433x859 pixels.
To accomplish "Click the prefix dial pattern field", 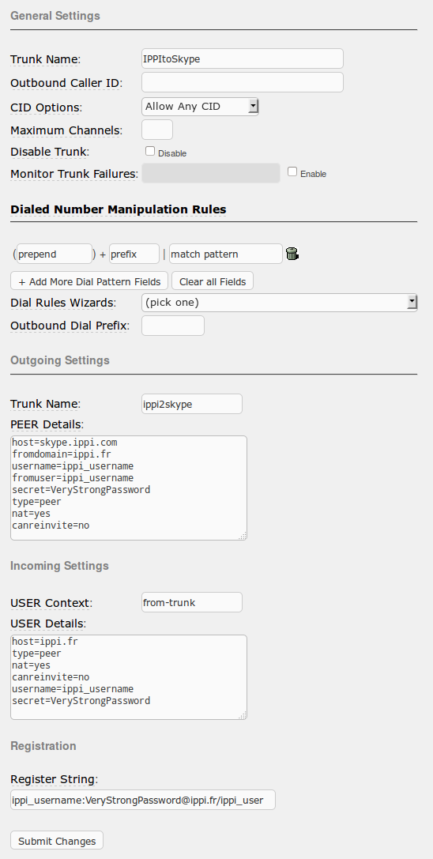I will 134,254.
